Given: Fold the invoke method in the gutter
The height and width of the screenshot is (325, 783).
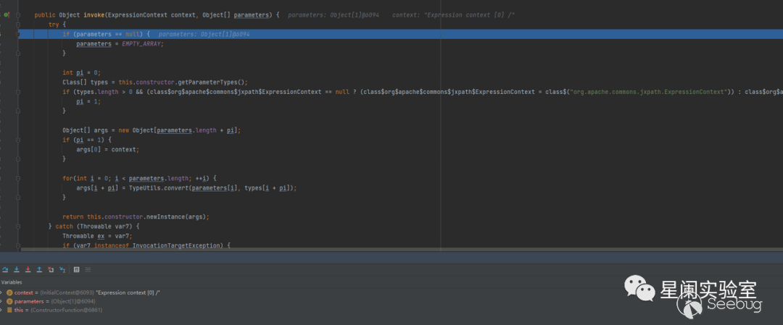Looking at the screenshot, I should [19, 14].
